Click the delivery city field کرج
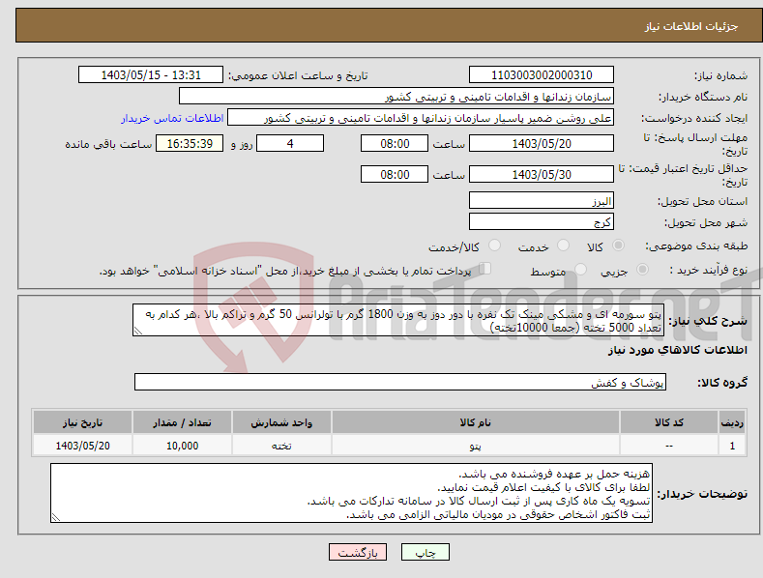This screenshot has height=578, width=763. [542, 222]
